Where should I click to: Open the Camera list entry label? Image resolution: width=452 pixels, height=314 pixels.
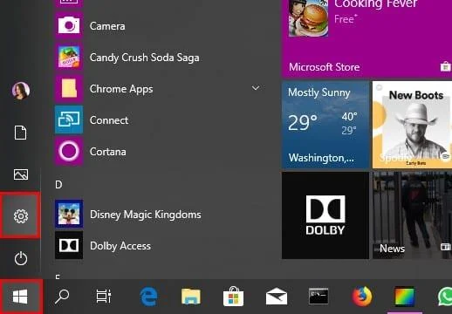pyautogui.click(x=107, y=26)
